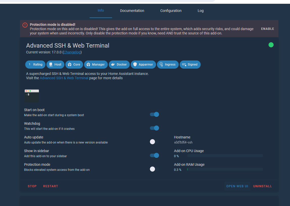290x206 pixels.
Task: Open the Info tab
Action: click(101, 11)
